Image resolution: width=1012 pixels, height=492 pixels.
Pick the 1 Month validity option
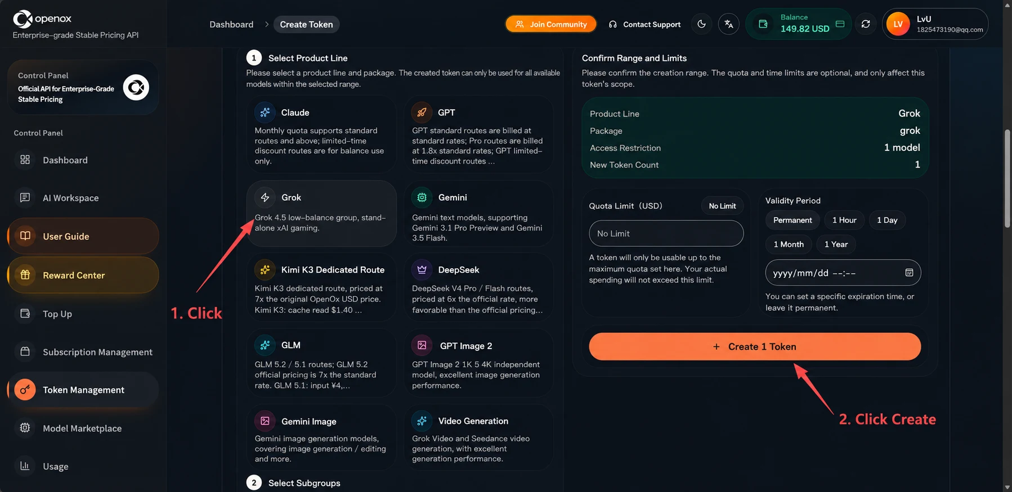click(789, 244)
